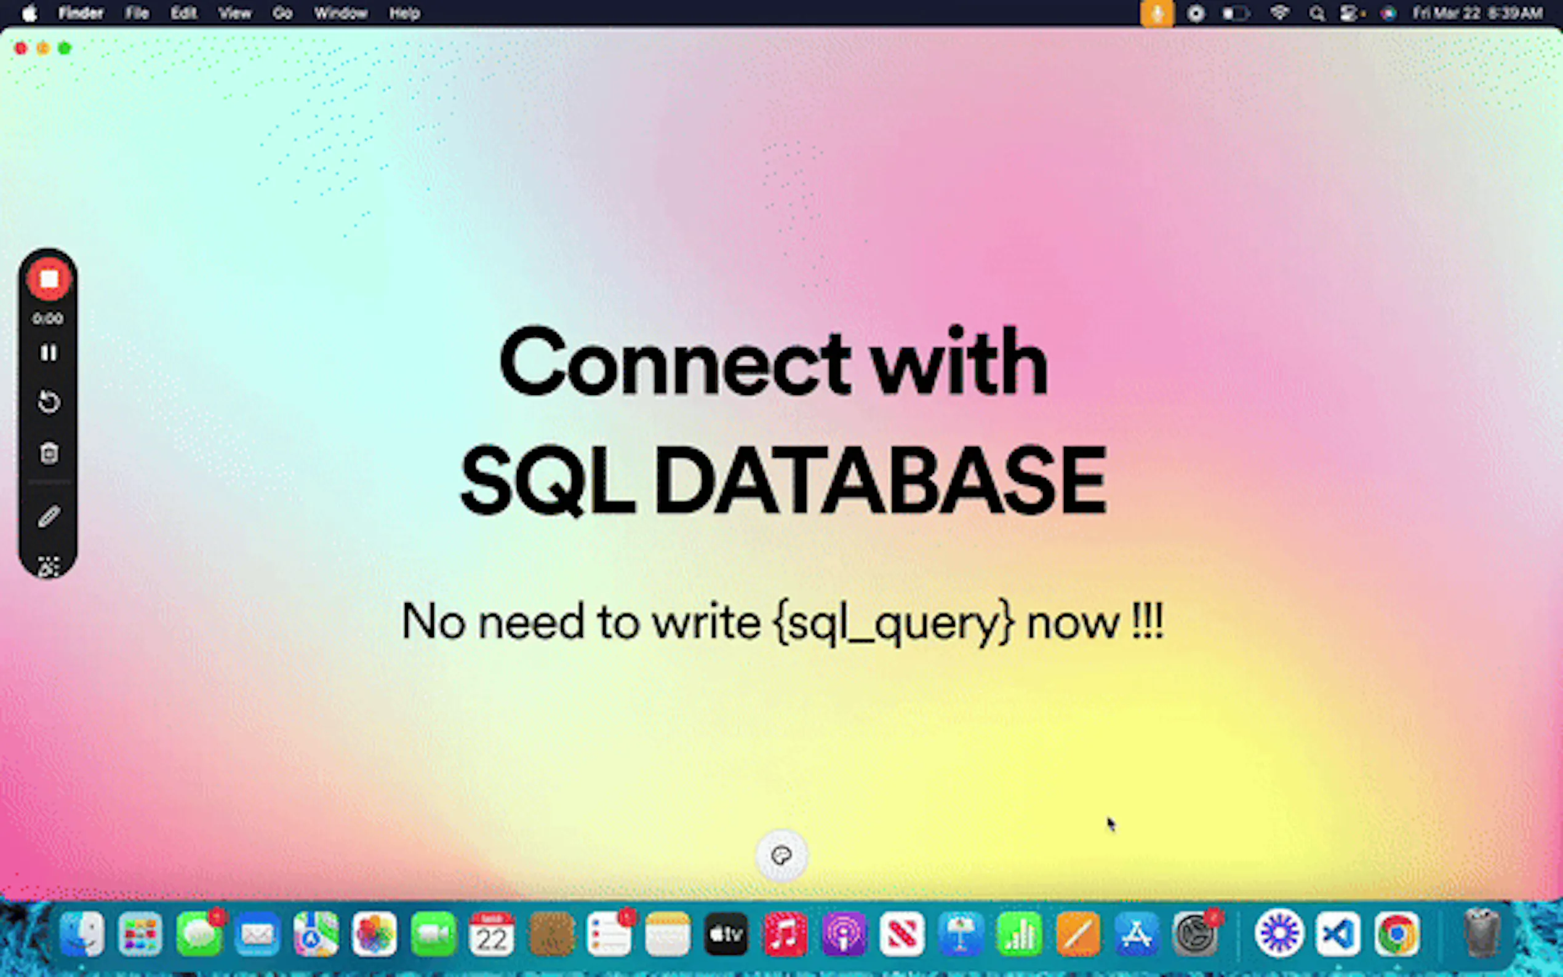1563x977 pixels.
Task: Stop the screen recording
Action: click(x=49, y=279)
